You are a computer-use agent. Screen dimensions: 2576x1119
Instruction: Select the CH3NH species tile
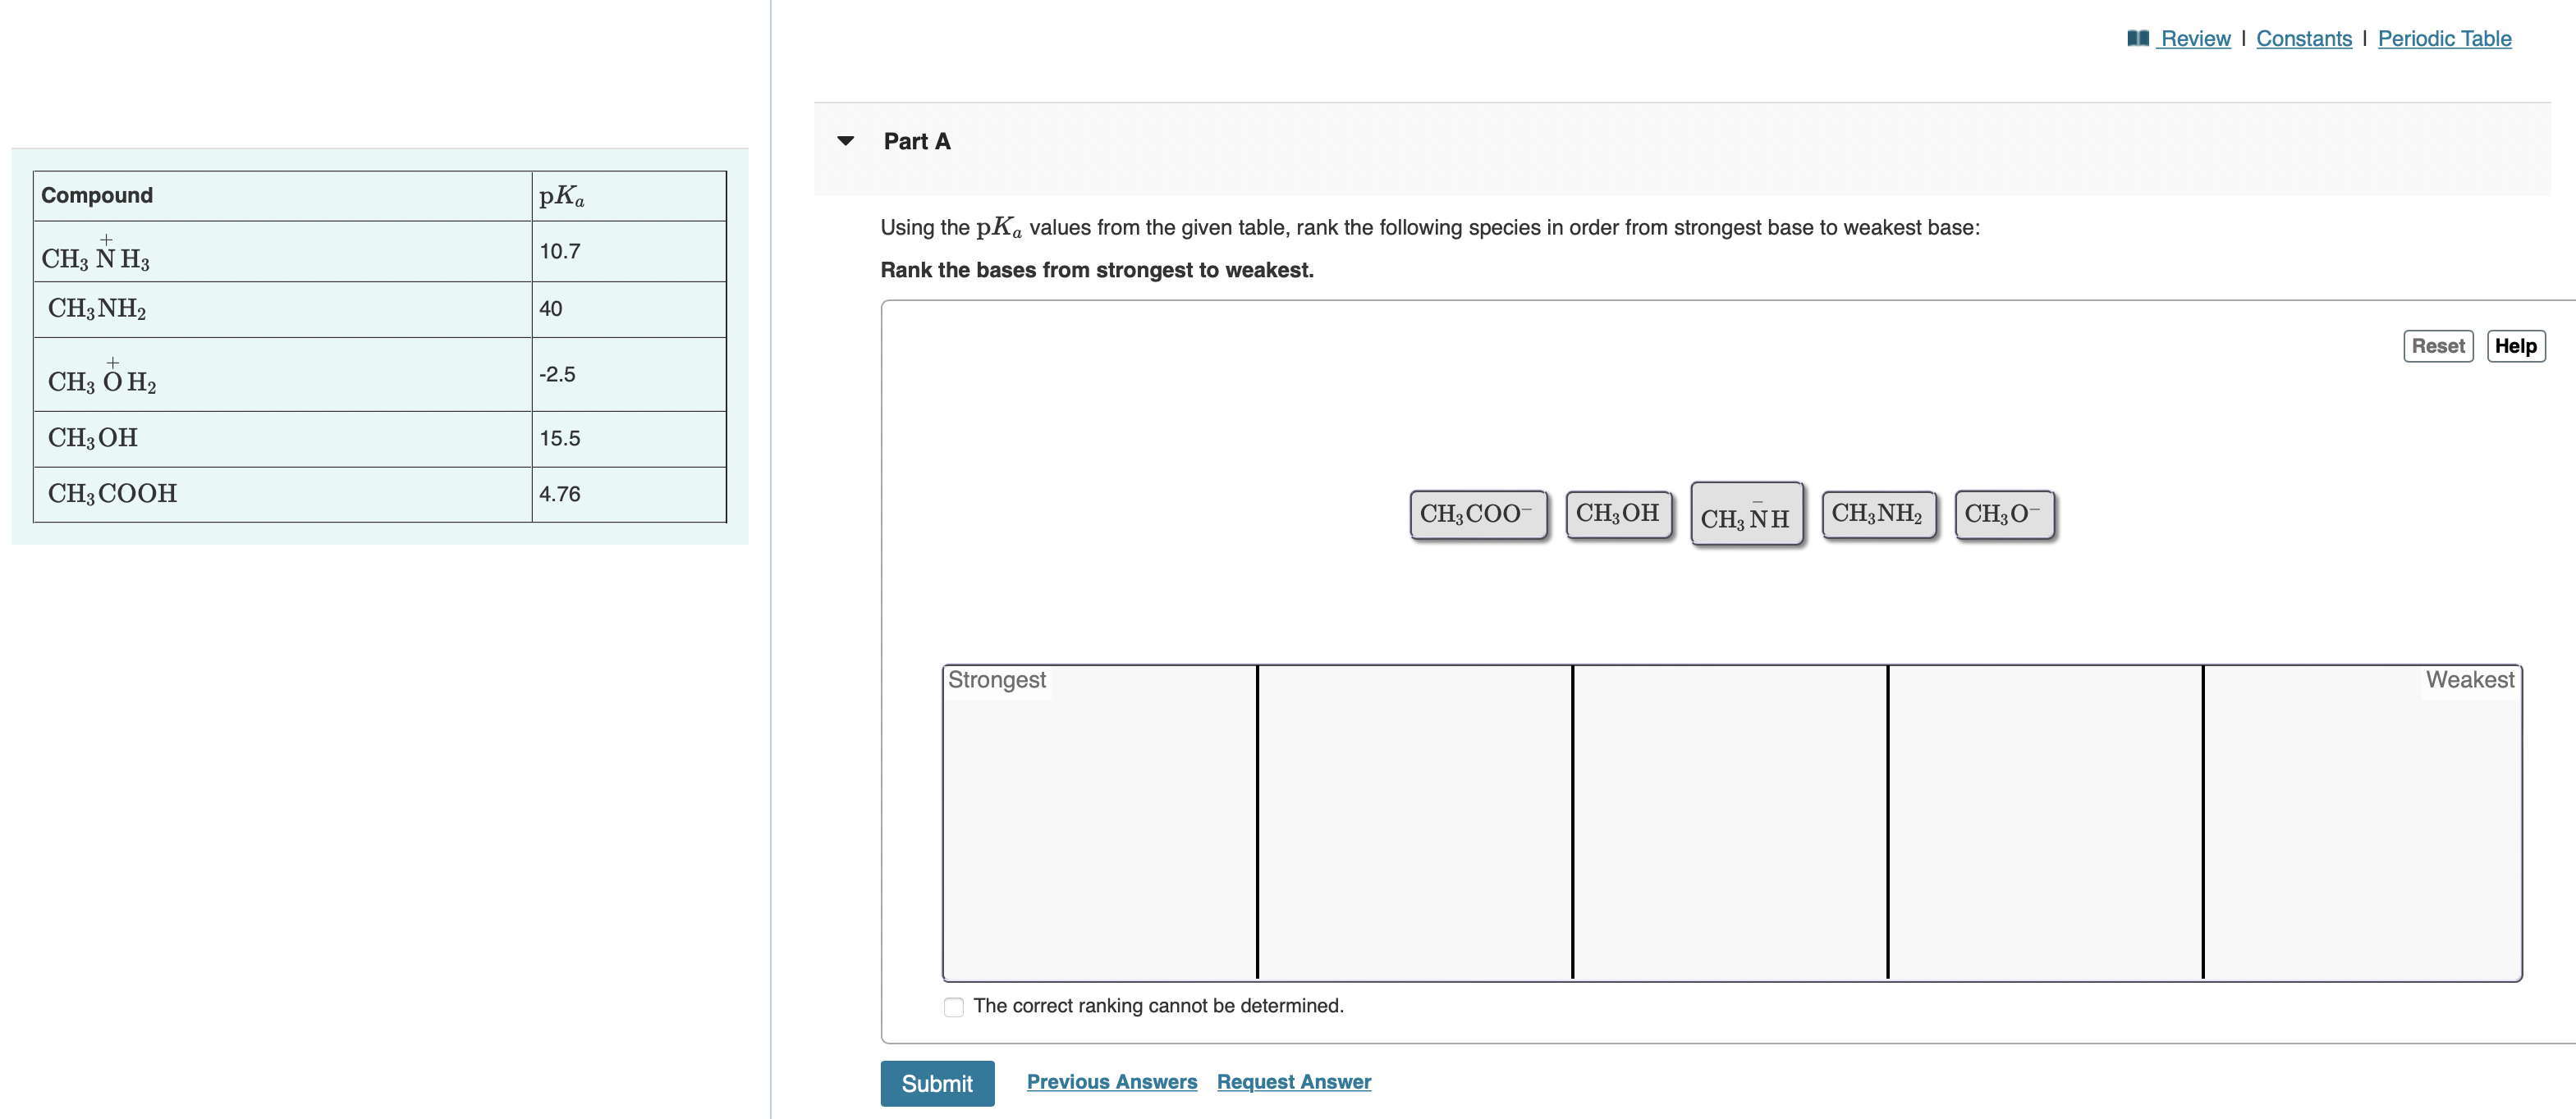coord(1746,515)
